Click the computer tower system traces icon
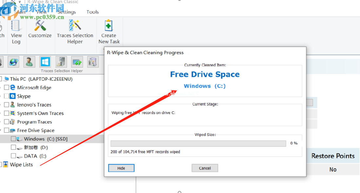Viewport: 360px width, 193px height. tap(61, 61)
